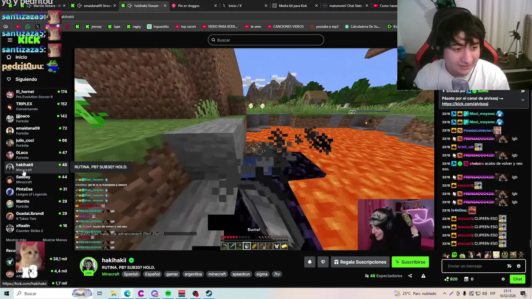Open 'Calculadora De Su...' bookmark
532x299 pixels.
click(362, 27)
